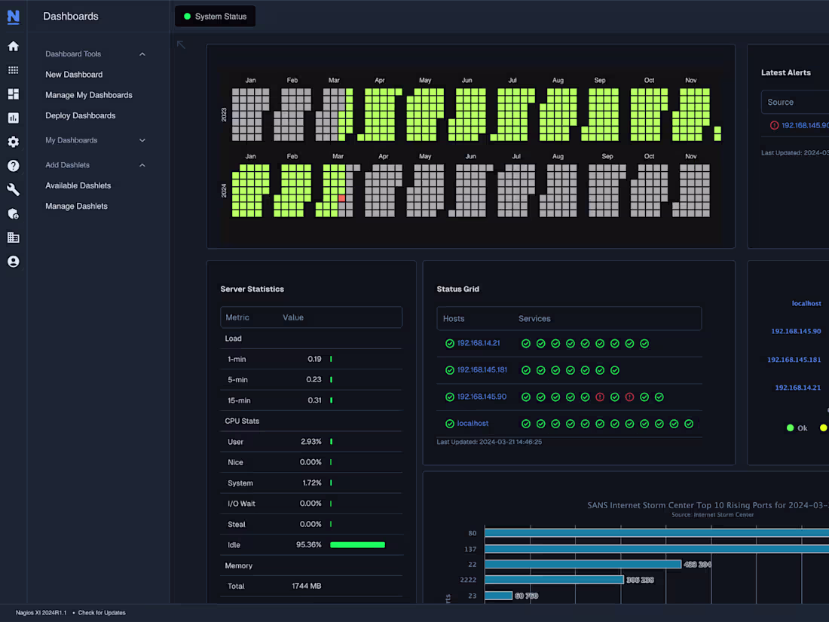
Task: Open the Reports chart icon in sidebar
Action: [x=13, y=118]
